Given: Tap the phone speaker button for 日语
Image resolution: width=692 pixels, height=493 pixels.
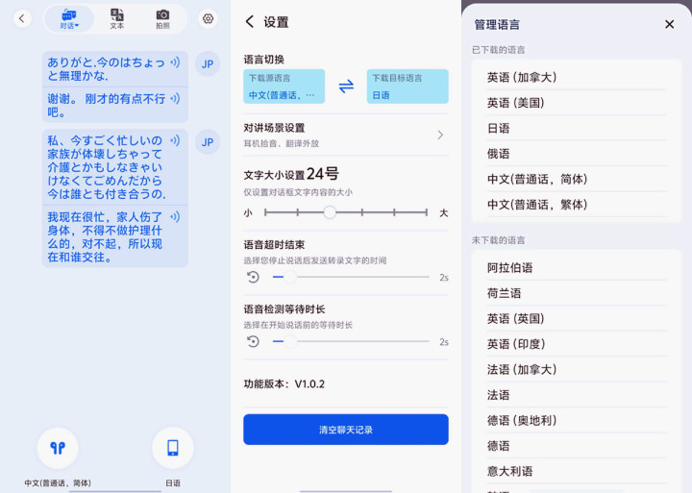Looking at the screenshot, I should pyautogui.click(x=173, y=448).
